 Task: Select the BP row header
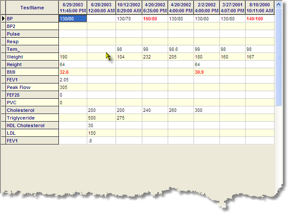pyautogui.click(x=32, y=19)
